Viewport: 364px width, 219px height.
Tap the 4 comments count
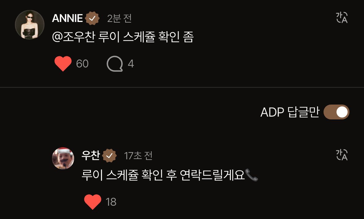click(x=131, y=64)
